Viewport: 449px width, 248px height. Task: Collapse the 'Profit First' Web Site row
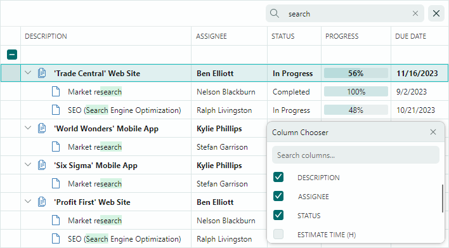click(28, 201)
